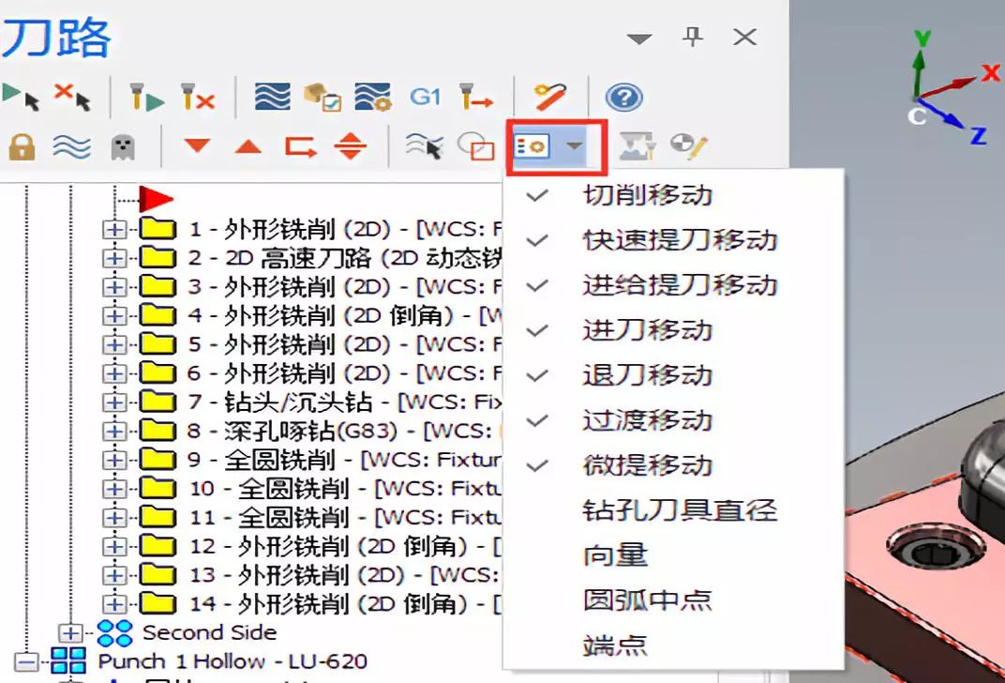Image resolution: width=1005 pixels, height=683 pixels.
Task: Delete all operations with the dynamite icon
Action: (x=547, y=94)
